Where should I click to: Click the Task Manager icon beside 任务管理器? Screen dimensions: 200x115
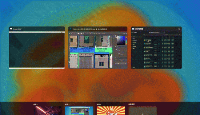[x=133, y=29]
